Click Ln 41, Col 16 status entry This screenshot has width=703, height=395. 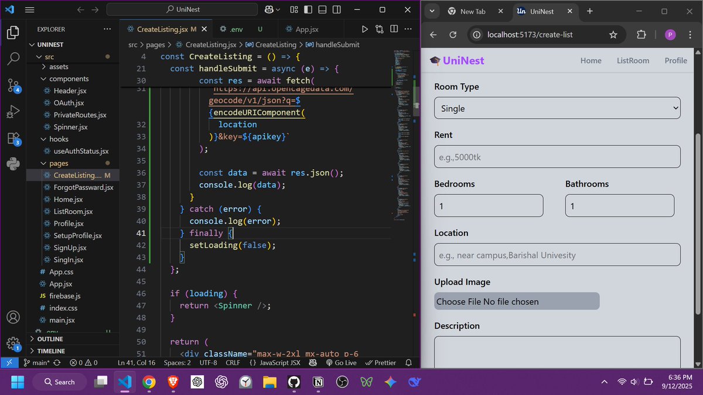pyautogui.click(x=136, y=363)
